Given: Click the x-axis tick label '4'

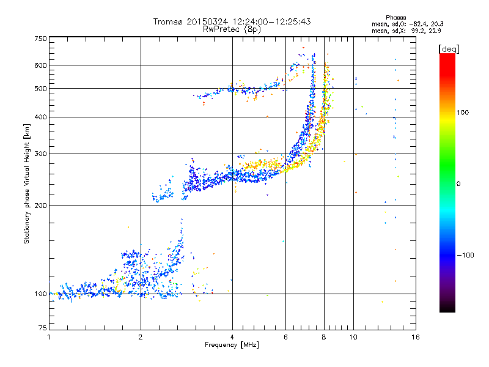Looking at the screenshot, I should tap(232, 337).
